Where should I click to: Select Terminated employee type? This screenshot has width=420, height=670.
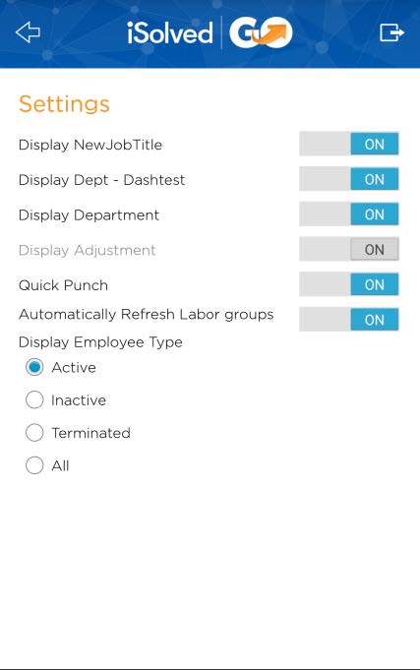tap(34, 433)
